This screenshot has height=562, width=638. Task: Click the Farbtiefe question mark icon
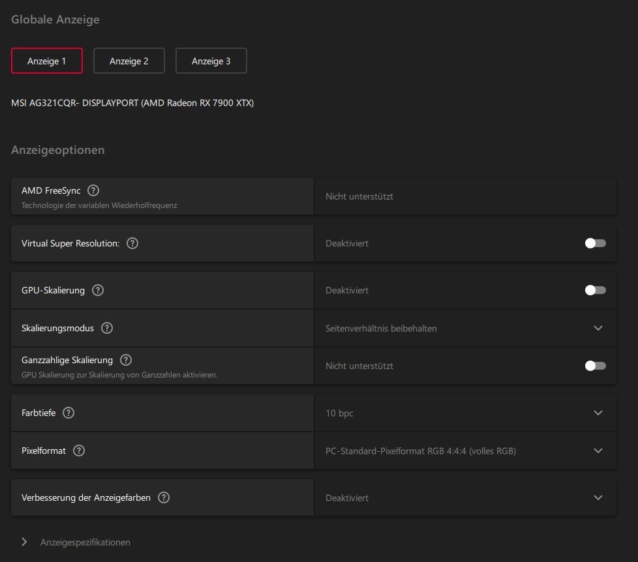point(68,413)
